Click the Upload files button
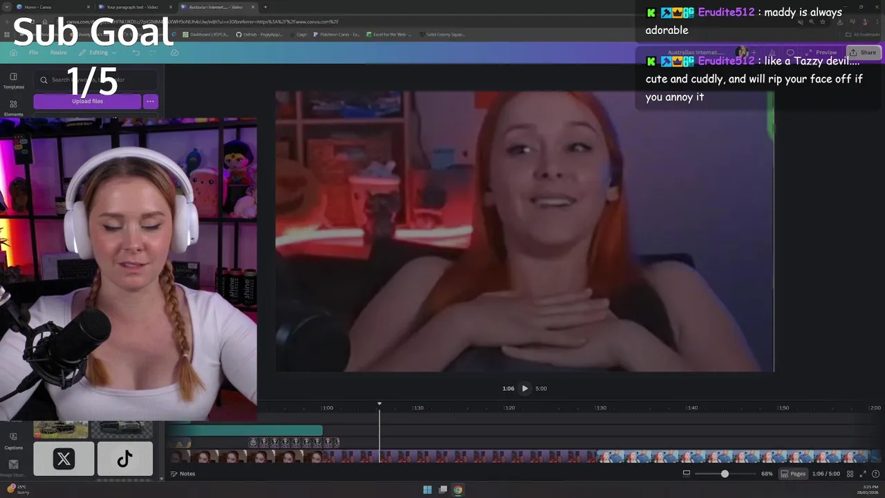 pyautogui.click(x=87, y=102)
